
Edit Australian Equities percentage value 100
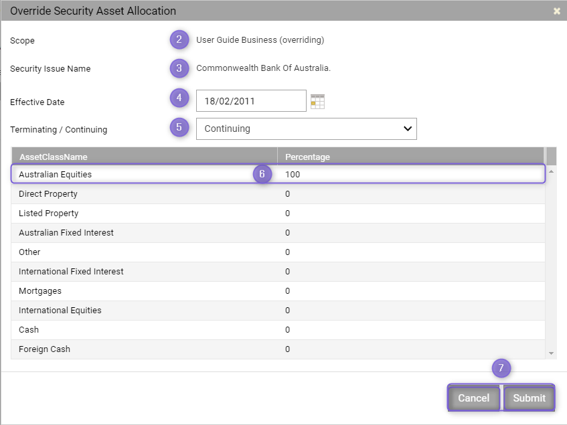pyautogui.click(x=293, y=174)
